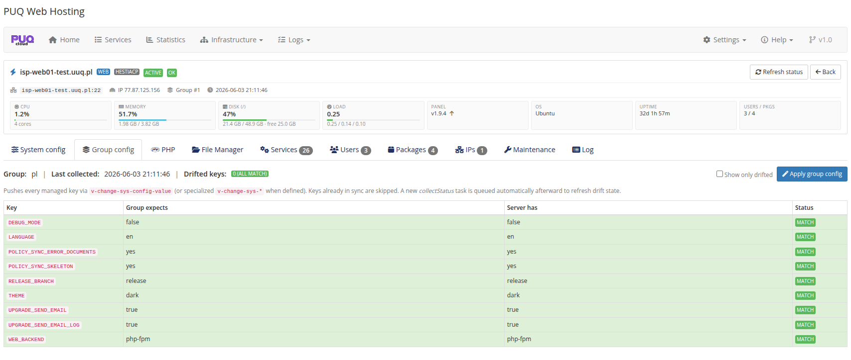Expand the Logs dropdown menu
Image resolution: width=851 pixels, height=360 pixels.
[x=294, y=40]
